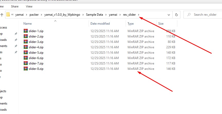
Task: Click the slider-6.zip WinRAR archive icon
Action: coord(26,58)
